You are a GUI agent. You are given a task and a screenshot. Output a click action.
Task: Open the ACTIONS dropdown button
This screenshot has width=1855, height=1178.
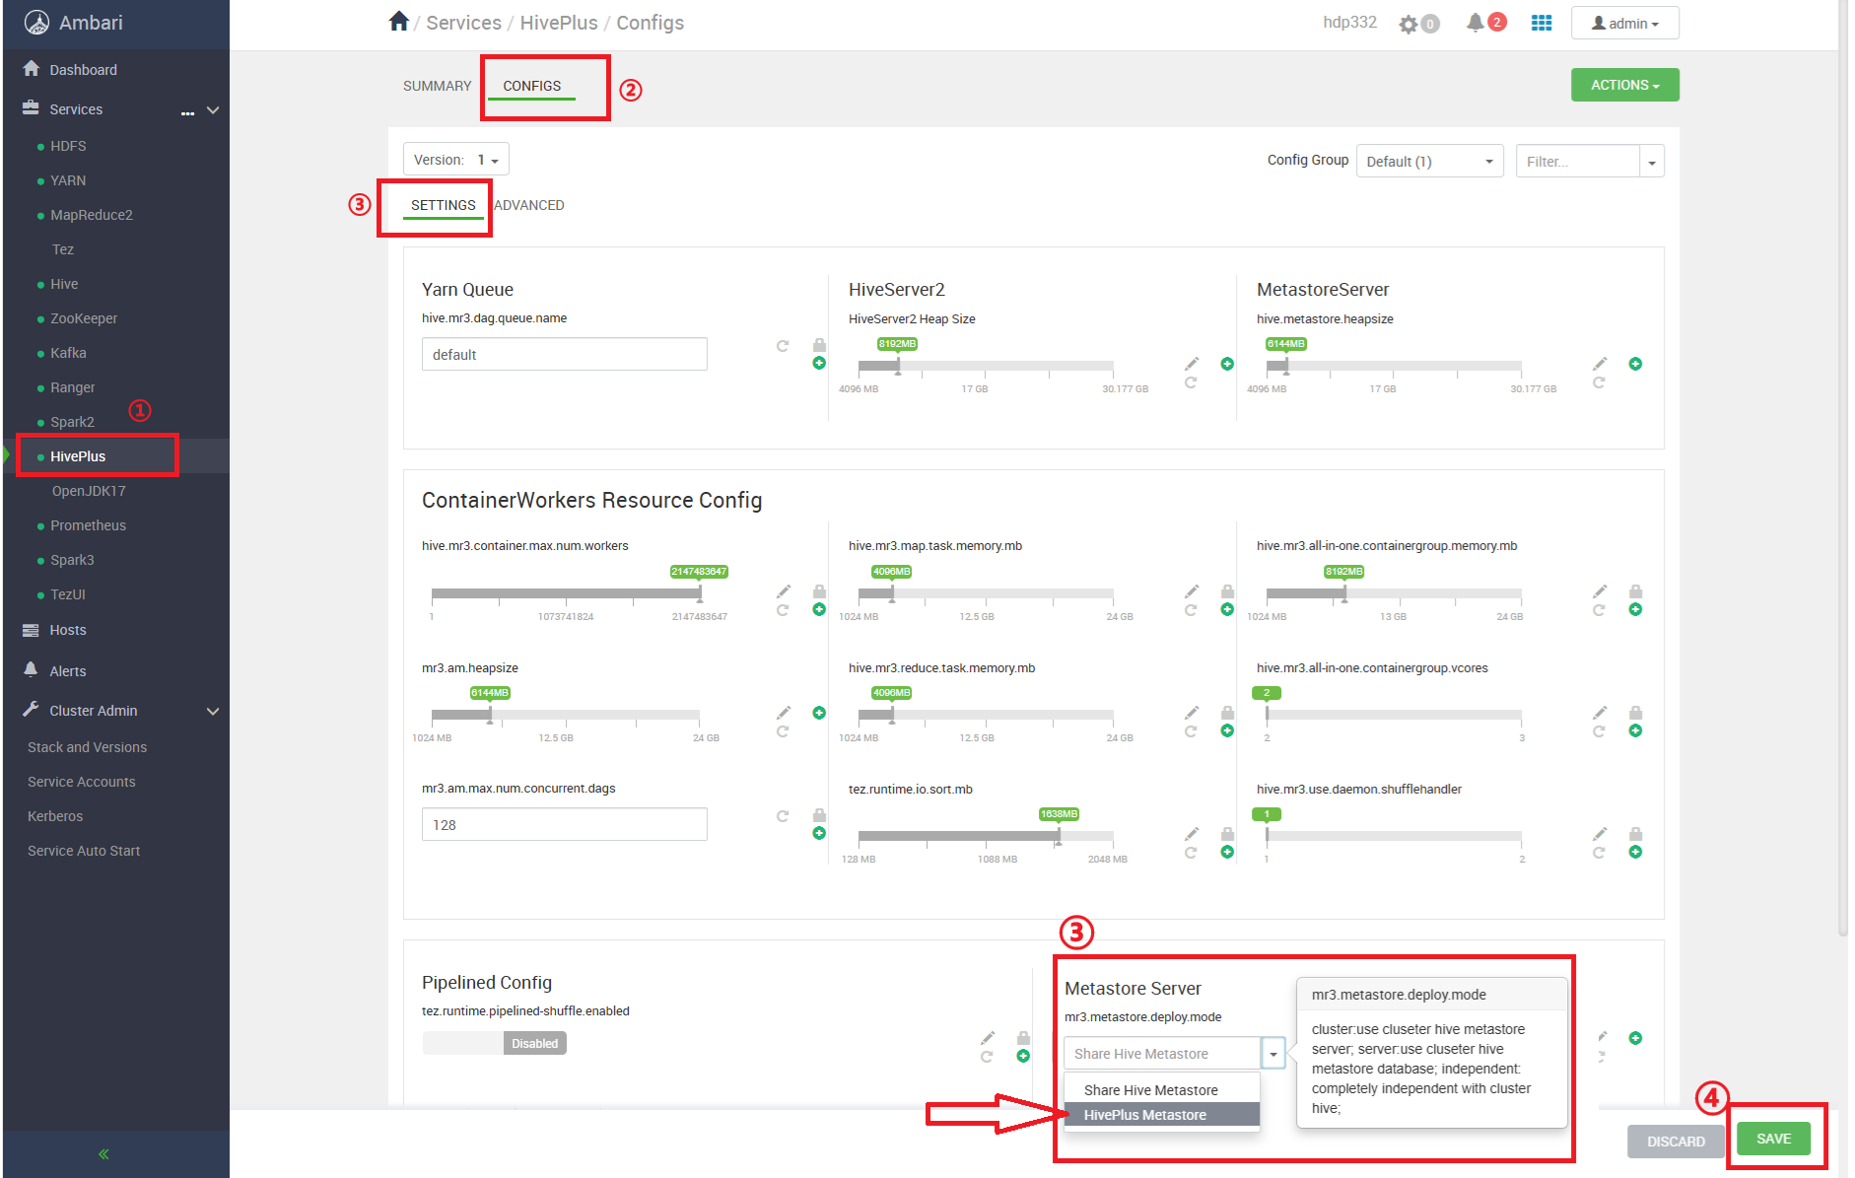click(1624, 85)
